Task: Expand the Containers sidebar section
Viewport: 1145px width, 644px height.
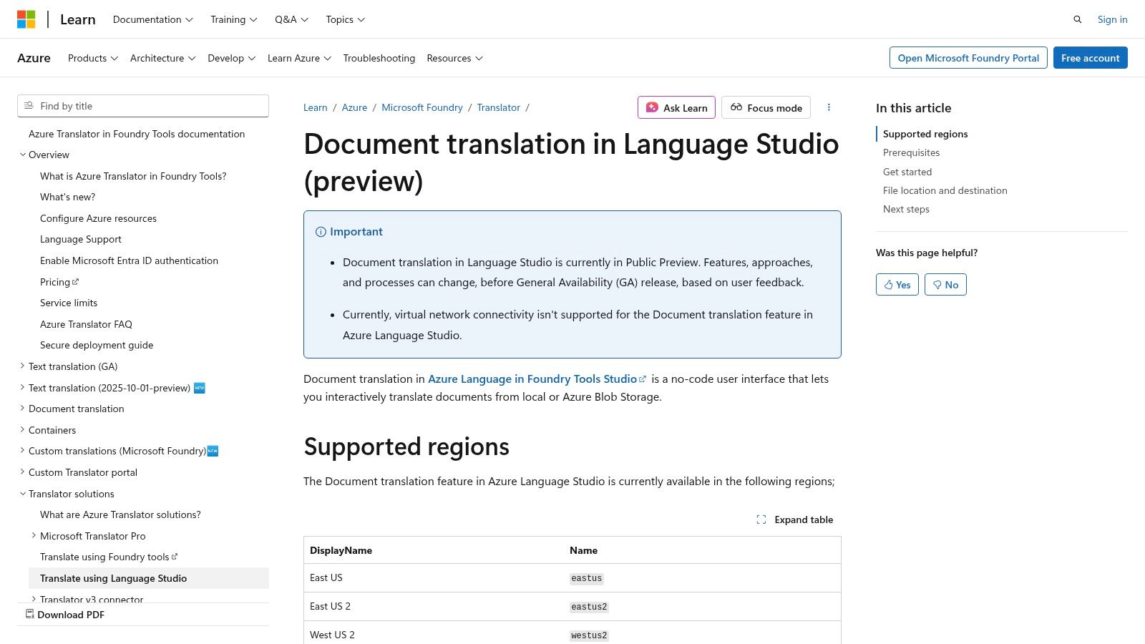Action: point(22,430)
